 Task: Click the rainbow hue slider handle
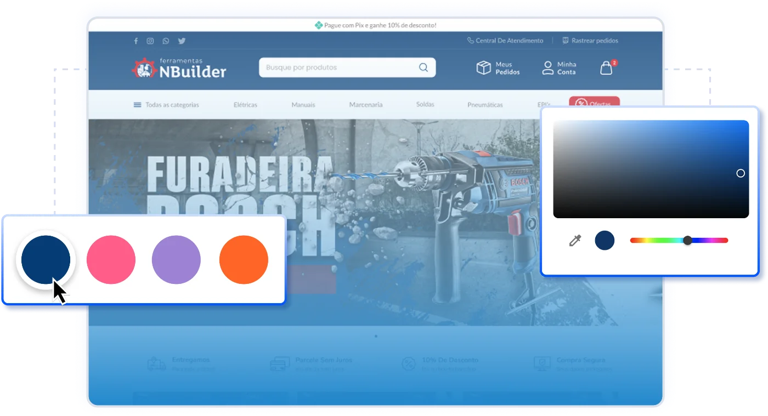tap(687, 240)
